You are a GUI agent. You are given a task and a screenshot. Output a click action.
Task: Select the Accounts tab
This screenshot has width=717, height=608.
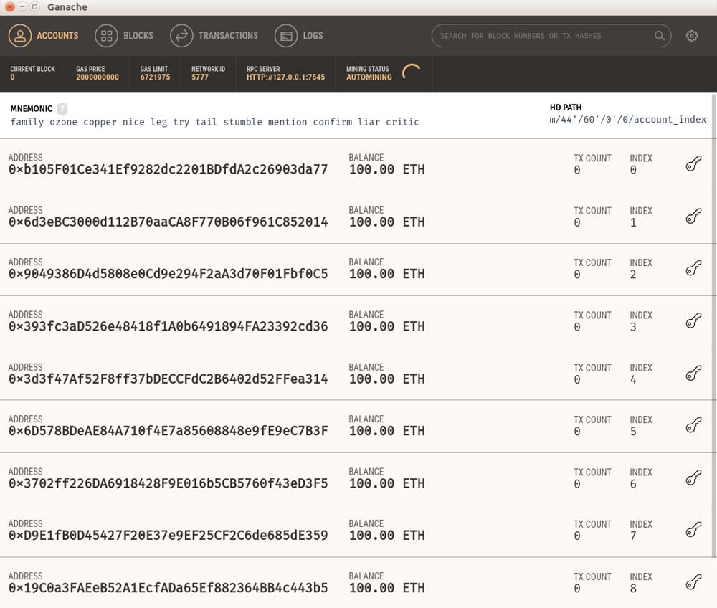coord(44,36)
